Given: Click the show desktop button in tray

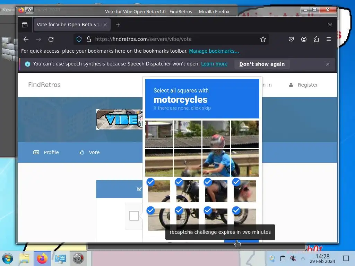Looking at the screenshot, I should point(346,258).
